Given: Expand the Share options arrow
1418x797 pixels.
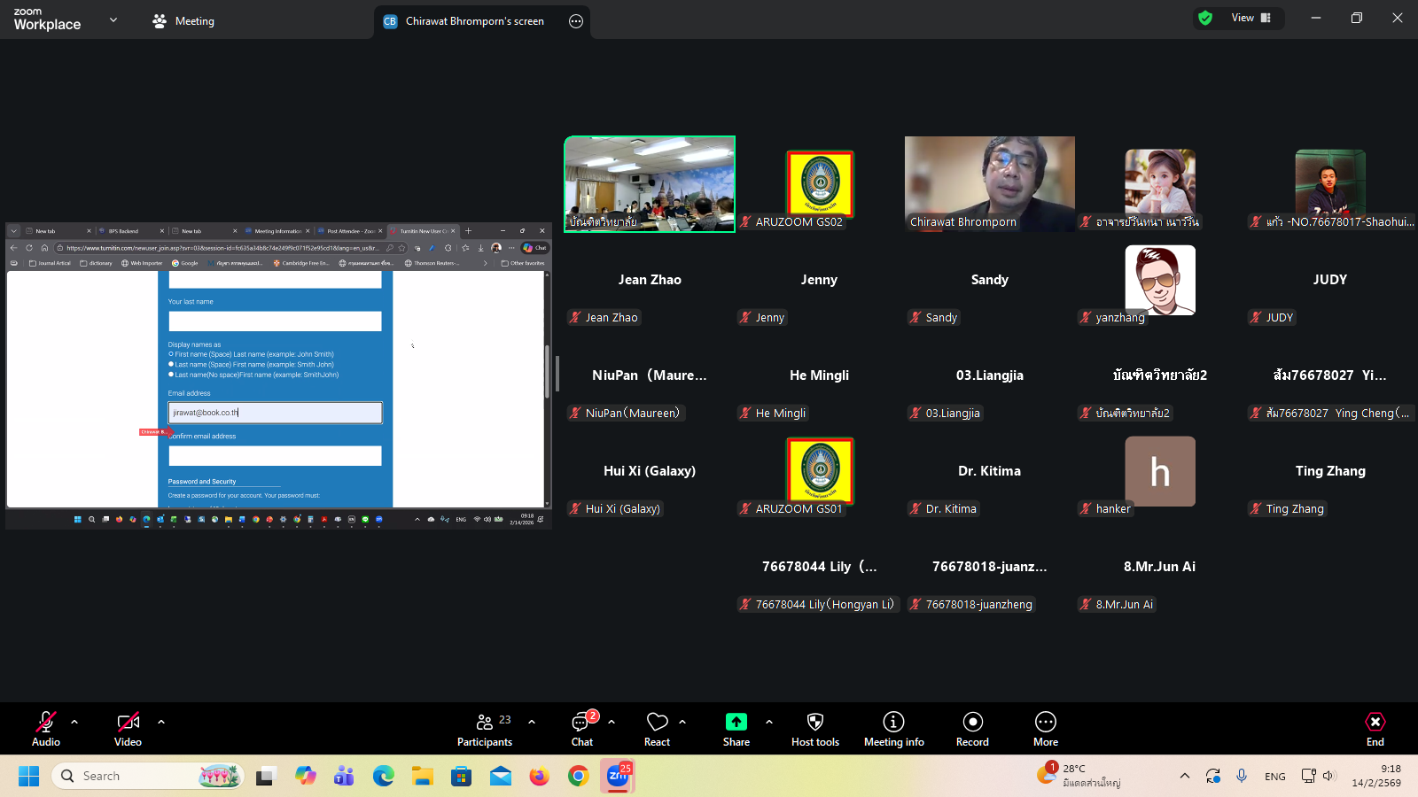Looking at the screenshot, I should pos(769,722).
